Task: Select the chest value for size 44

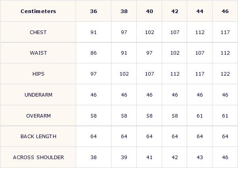Action: click(200, 32)
